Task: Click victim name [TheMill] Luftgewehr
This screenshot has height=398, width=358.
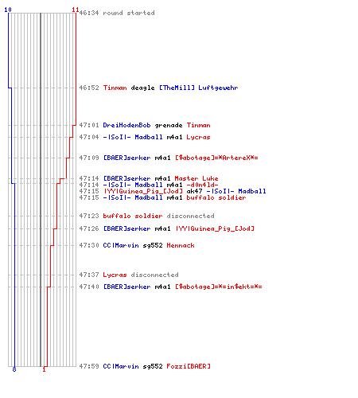Action: (x=198, y=88)
